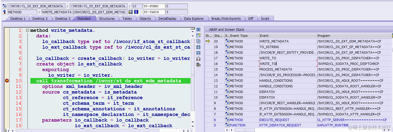Click the source navigation icon in stack row 13
393x132 pixels.
pyautogui.click(x=227, y=80)
